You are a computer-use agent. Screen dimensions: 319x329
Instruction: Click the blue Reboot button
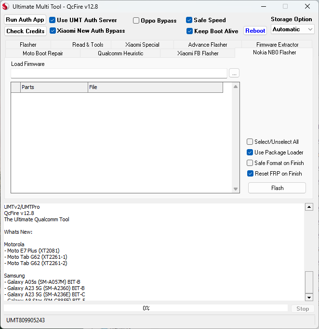coord(255,31)
